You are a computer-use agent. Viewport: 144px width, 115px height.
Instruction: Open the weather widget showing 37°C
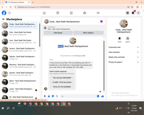pos(119,108)
